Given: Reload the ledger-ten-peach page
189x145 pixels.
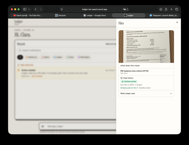Looking at the screenshot, I should [x=127, y=9].
